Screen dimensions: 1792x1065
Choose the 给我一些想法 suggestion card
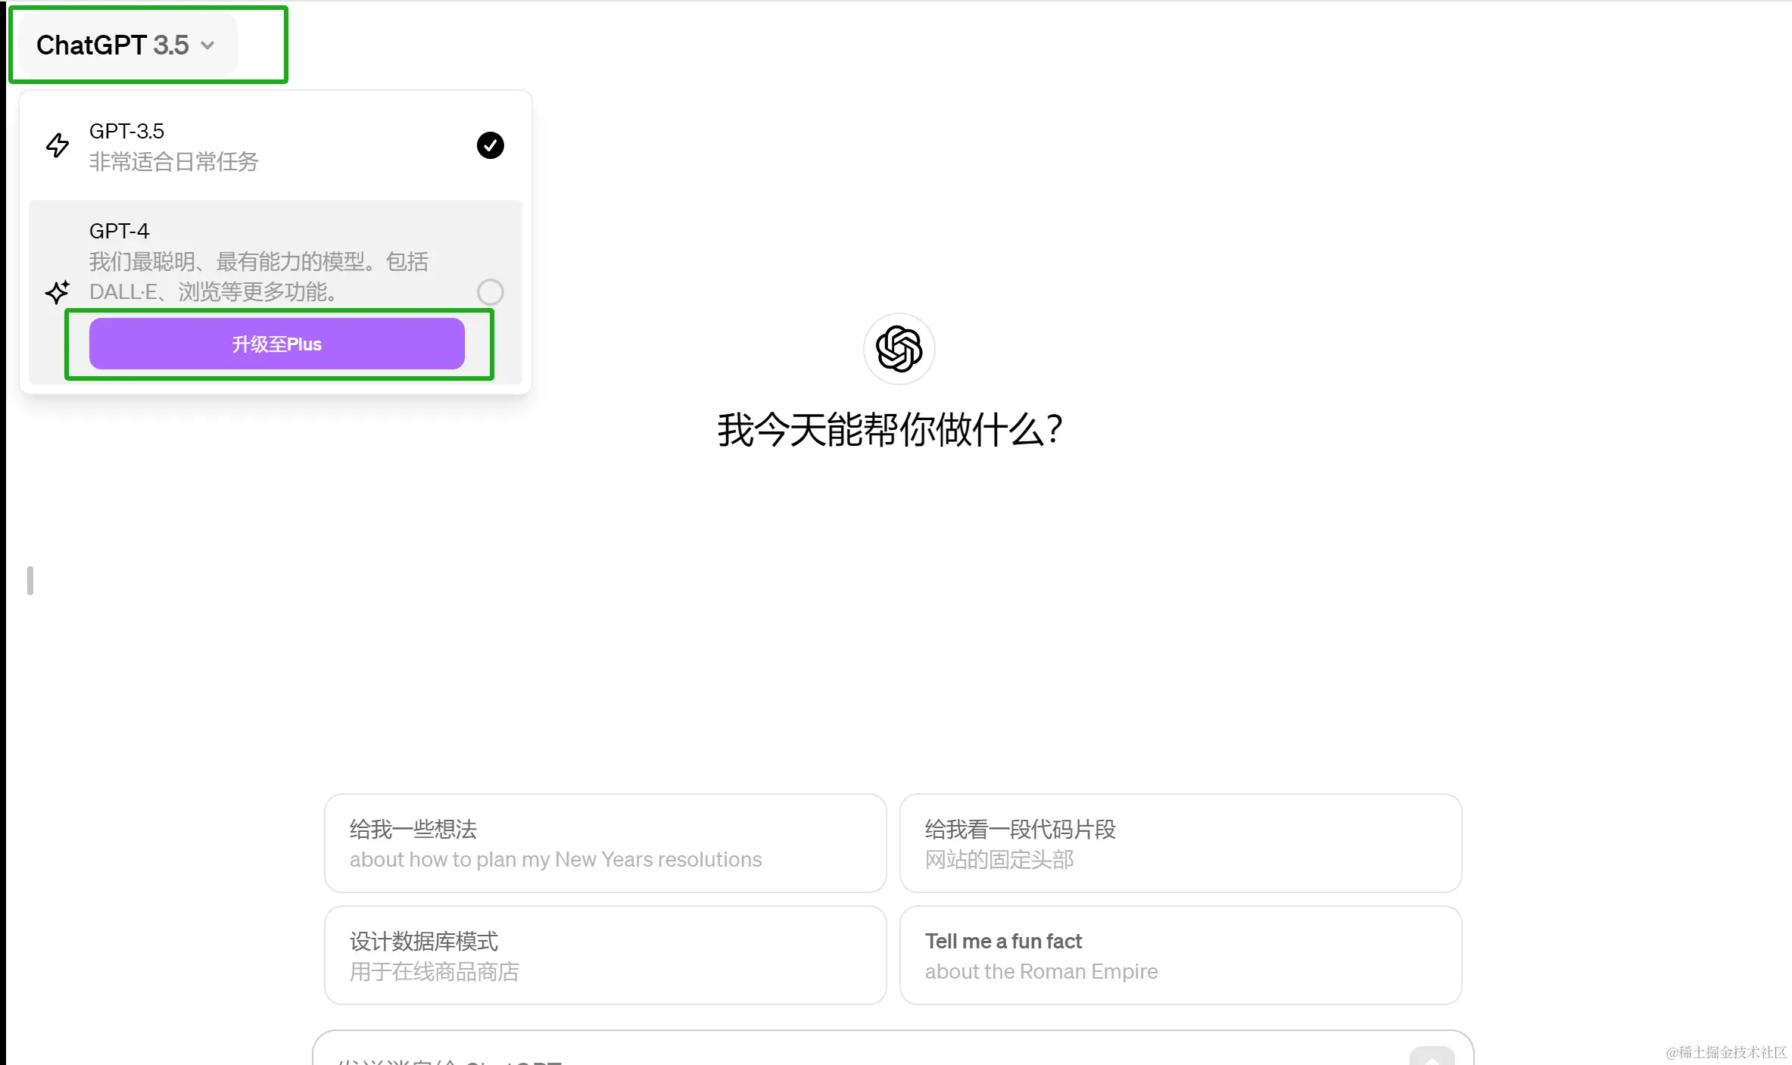point(605,843)
